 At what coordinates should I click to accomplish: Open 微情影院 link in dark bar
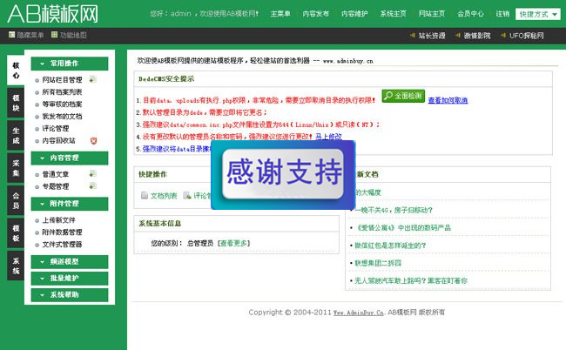coord(477,36)
